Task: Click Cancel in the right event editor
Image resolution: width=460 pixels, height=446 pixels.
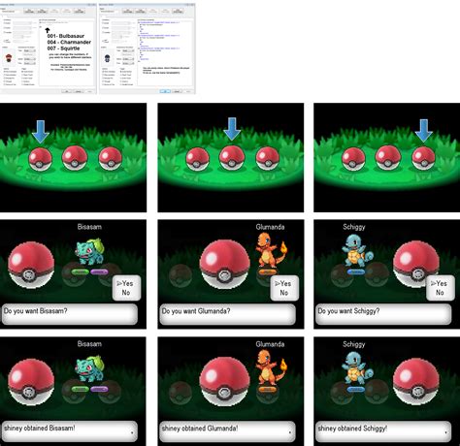Action: [177, 91]
